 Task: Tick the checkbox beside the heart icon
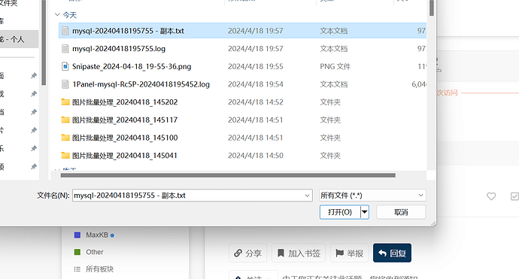click(x=514, y=196)
